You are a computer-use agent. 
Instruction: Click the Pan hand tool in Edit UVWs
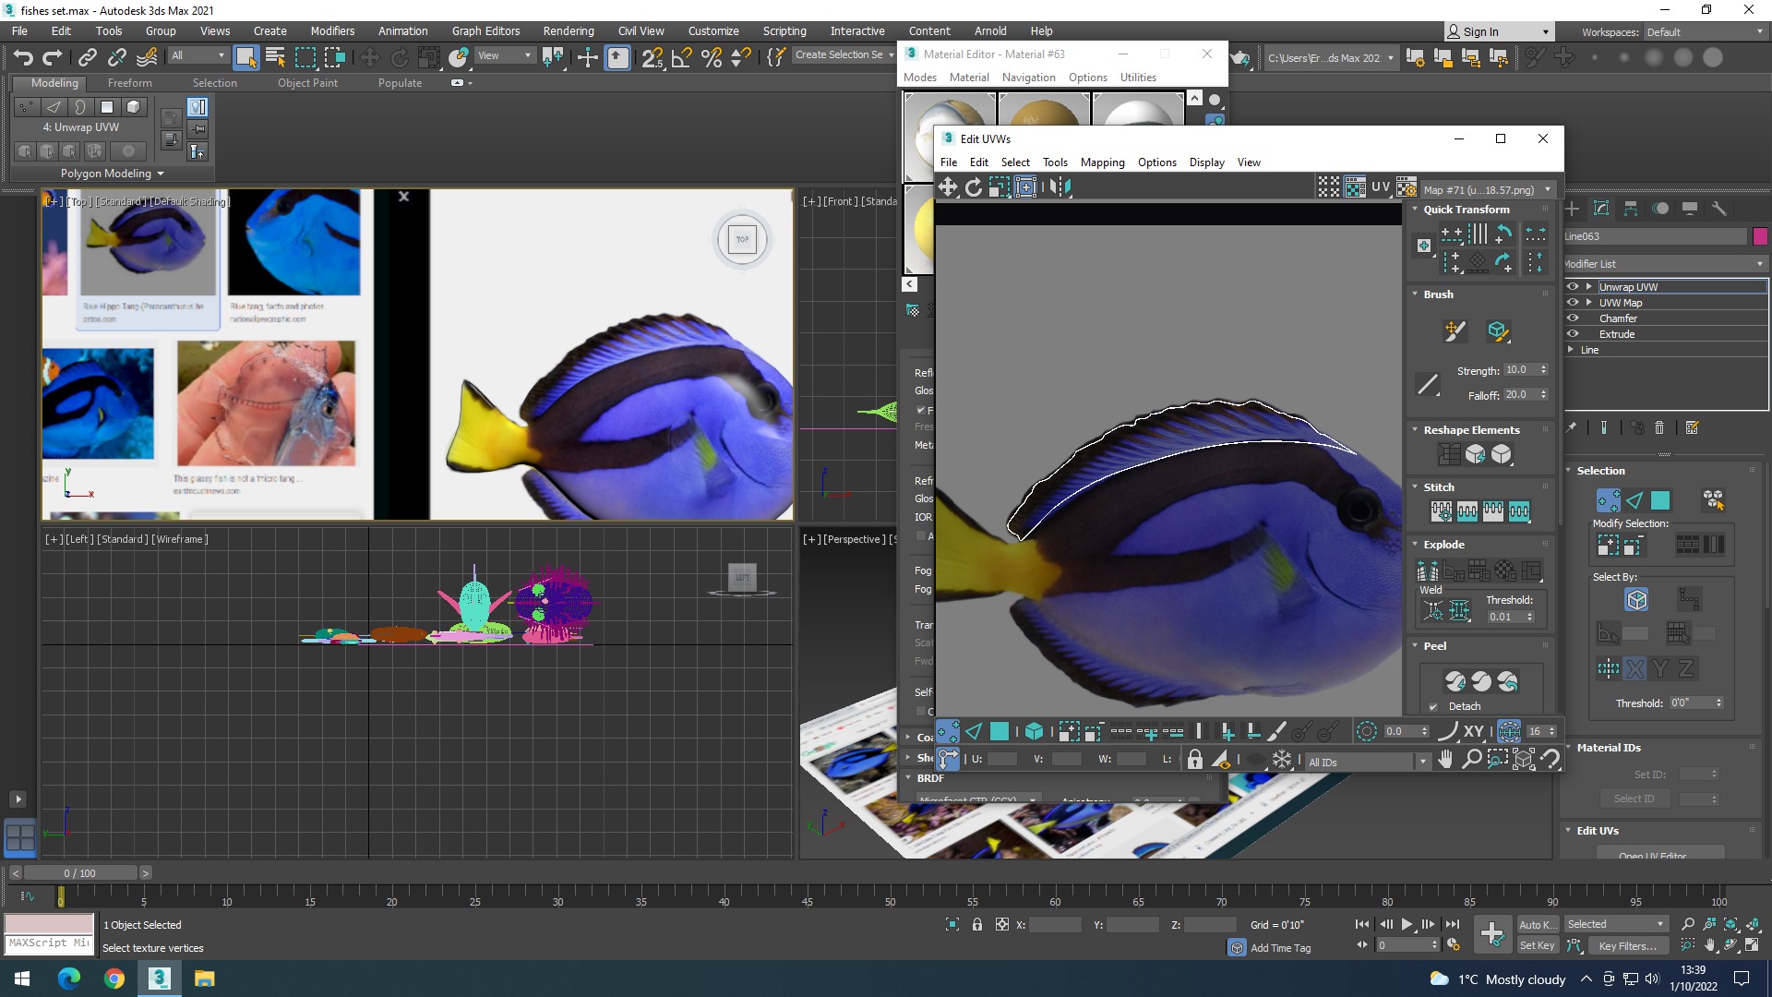pos(1445,759)
